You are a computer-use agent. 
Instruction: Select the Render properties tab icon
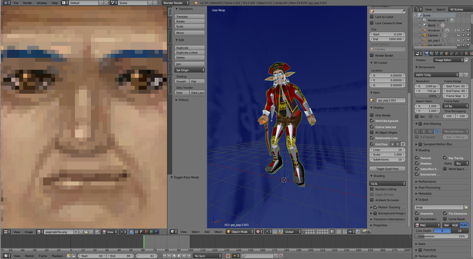coord(426,53)
